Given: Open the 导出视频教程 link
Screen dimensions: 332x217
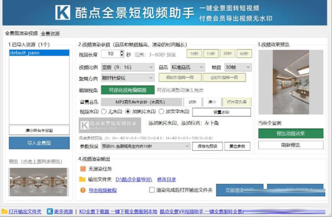Looking at the screenshot, I should (103, 190).
